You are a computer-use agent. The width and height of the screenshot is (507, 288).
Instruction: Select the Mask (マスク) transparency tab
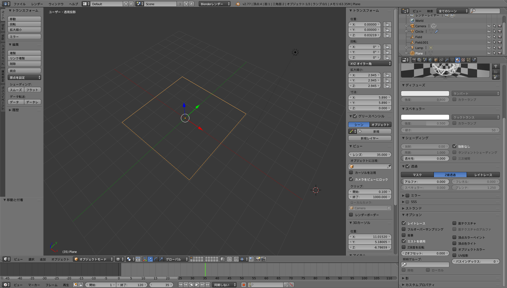(417, 175)
